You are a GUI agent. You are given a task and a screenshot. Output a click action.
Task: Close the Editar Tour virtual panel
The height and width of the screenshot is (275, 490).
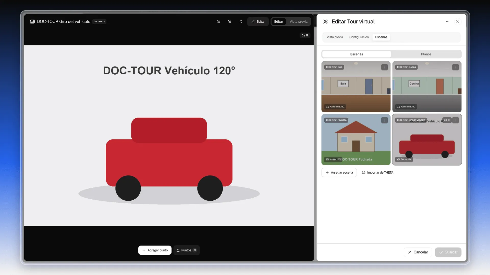(458, 22)
